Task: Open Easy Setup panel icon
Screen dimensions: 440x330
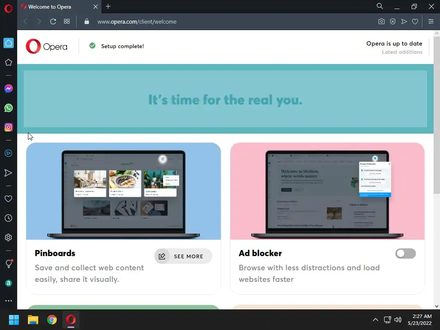Action: (431, 21)
